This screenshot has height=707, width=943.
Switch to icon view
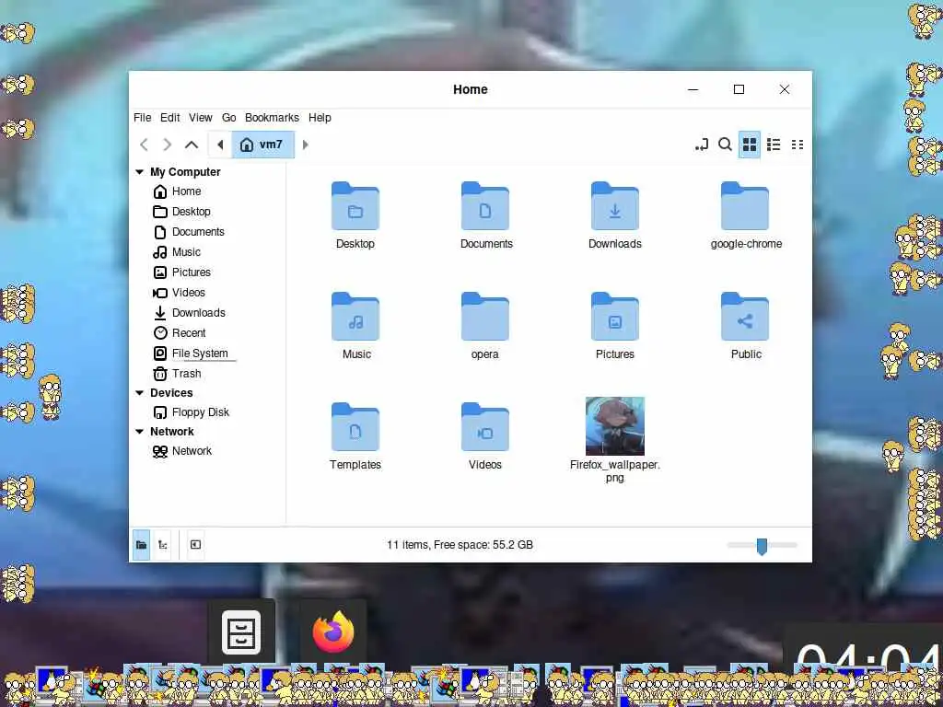coord(750,145)
